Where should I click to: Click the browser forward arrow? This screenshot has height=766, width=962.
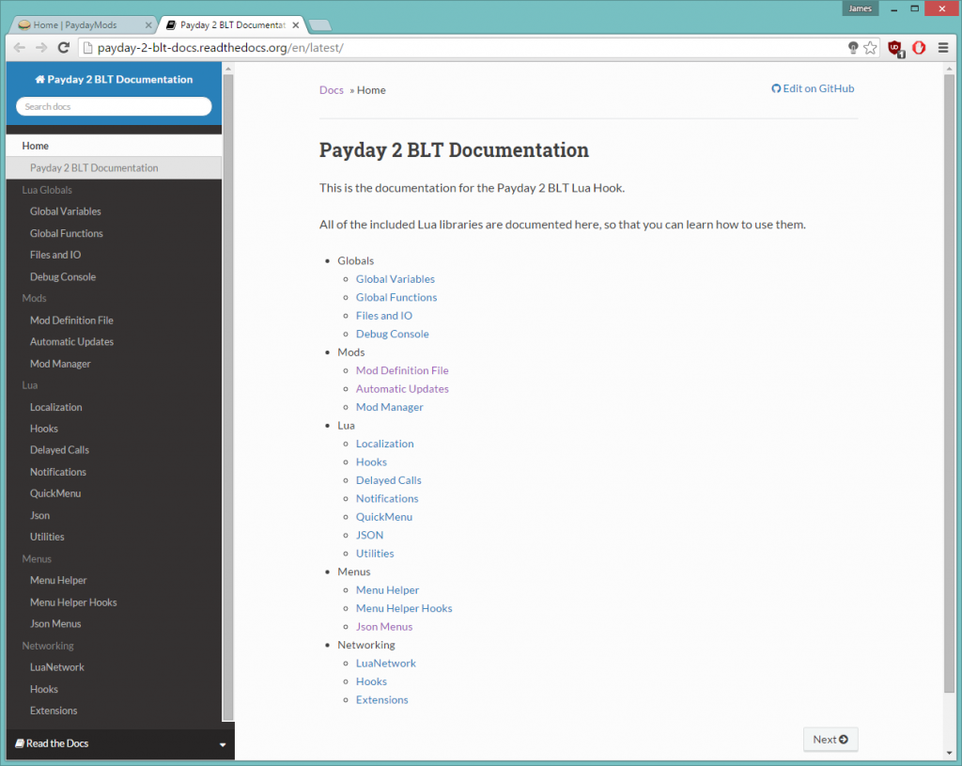41,48
